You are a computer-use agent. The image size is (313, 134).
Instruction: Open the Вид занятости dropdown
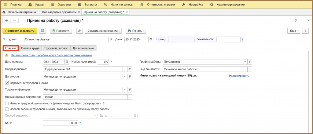tap(250, 69)
